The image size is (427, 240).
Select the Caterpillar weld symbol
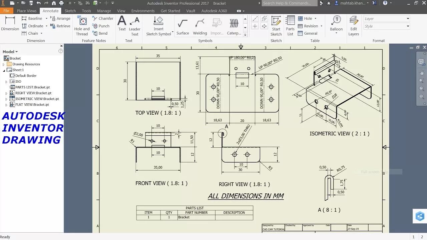coord(234,27)
